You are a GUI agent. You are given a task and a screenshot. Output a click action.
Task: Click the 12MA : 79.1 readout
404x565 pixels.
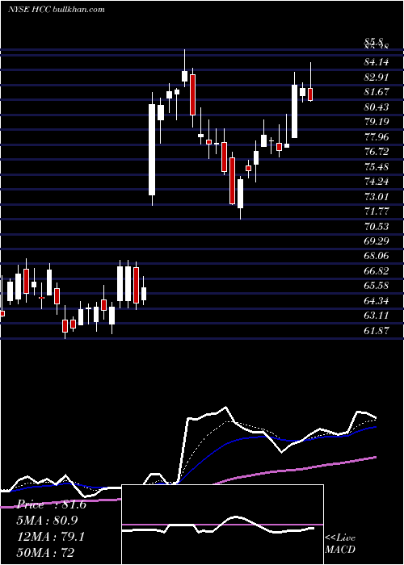click(x=51, y=537)
